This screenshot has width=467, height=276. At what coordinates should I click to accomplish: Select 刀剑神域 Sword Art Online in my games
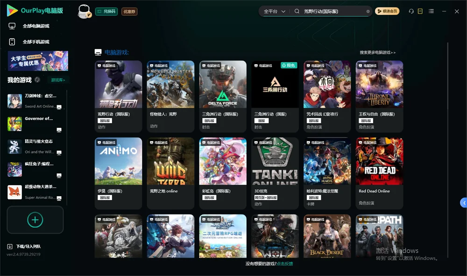click(35, 101)
